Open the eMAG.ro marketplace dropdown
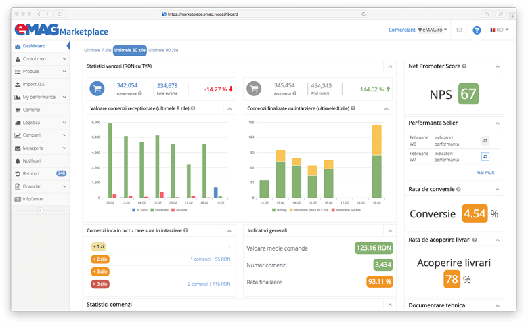This screenshot has height=325, width=528. tap(433, 30)
